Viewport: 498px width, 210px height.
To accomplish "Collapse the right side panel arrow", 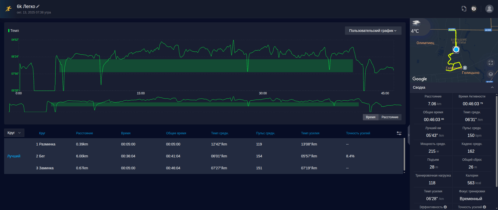I will tap(409, 135).
